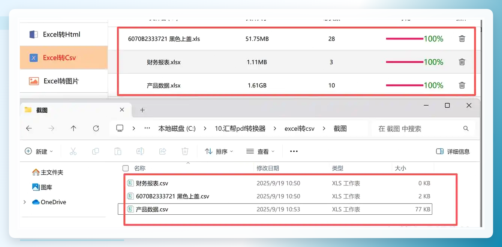Click the Excel转Html sidebar icon
Image resolution: width=502 pixels, height=247 pixels.
[34, 35]
